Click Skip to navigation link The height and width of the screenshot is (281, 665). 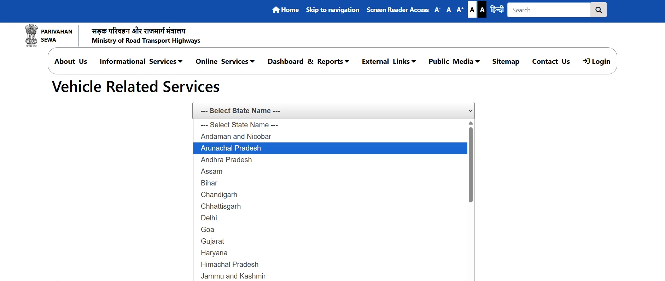(x=332, y=10)
